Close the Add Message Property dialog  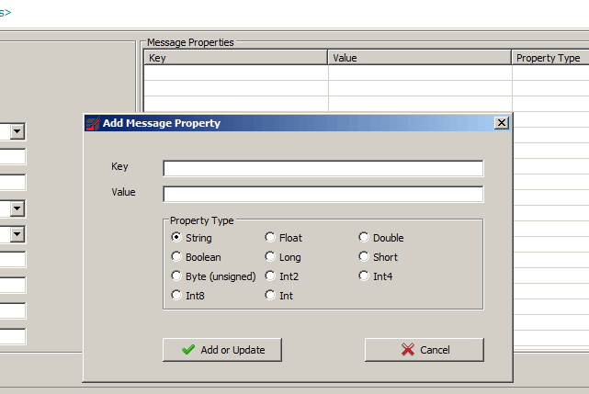coord(501,123)
